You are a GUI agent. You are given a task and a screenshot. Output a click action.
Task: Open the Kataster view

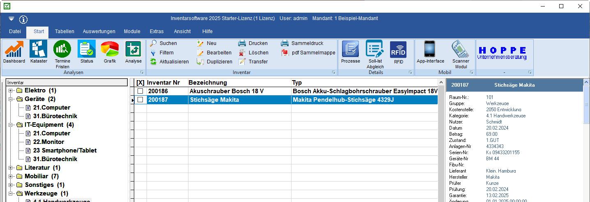pyautogui.click(x=39, y=52)
